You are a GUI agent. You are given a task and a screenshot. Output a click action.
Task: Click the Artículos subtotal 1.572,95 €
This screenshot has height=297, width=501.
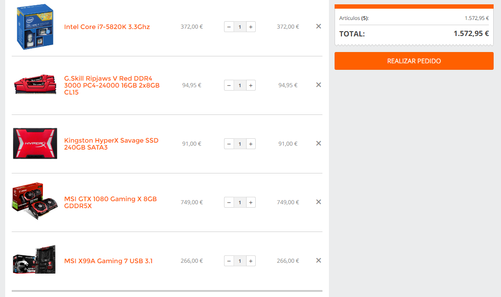click(477, 18)
